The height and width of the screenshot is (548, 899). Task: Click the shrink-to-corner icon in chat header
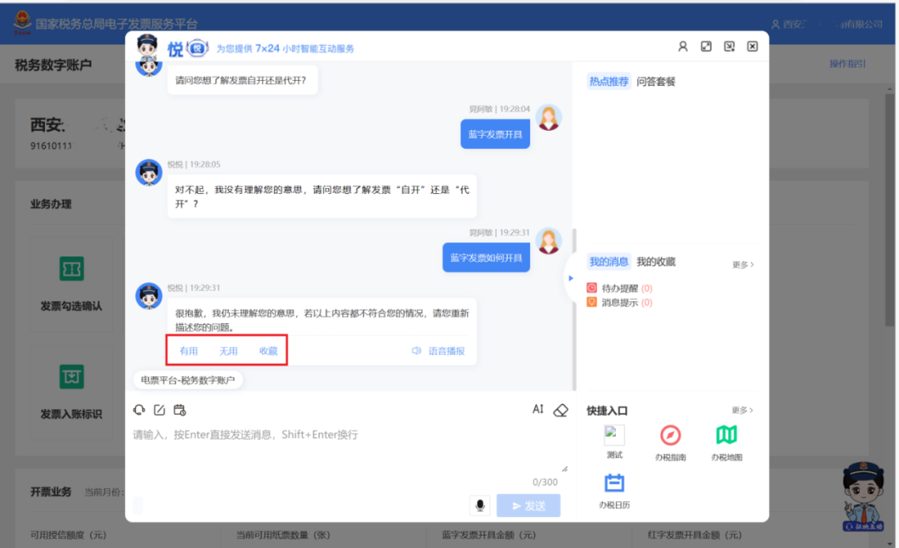[x=729, y=47]
